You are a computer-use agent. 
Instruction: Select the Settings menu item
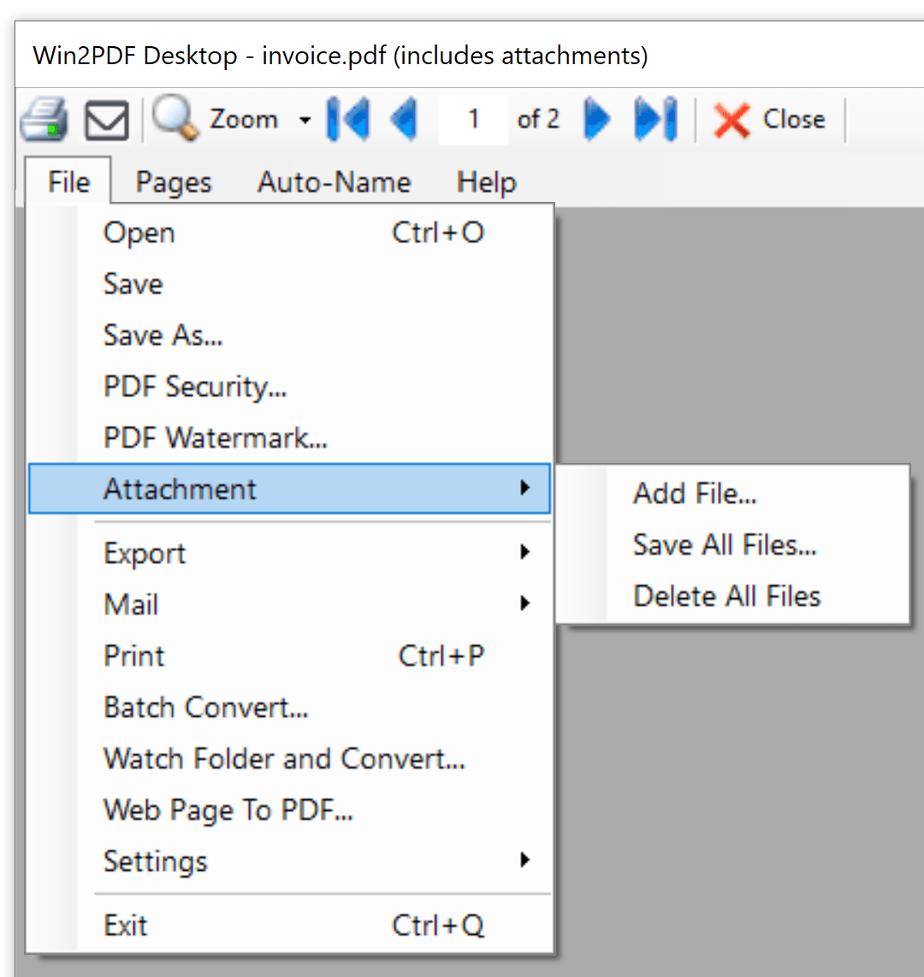290,862
